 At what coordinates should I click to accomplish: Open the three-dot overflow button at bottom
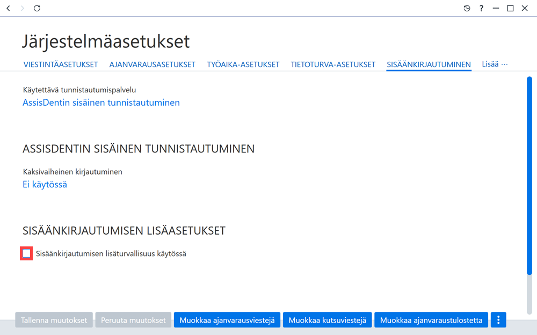tap(498, 320)
